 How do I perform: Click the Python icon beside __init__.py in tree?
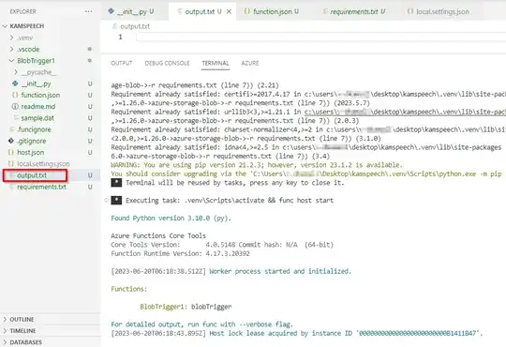tap(15, 83)
